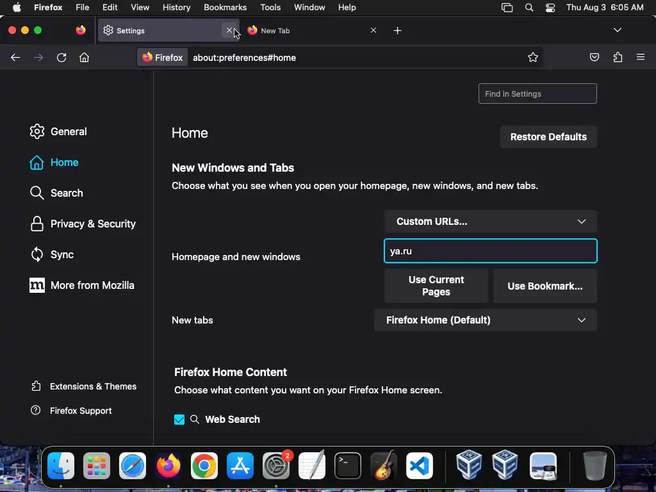Viewport: 656px width, 492px height.
Task: Launch Finder from the dock
Action: point(61,466)
